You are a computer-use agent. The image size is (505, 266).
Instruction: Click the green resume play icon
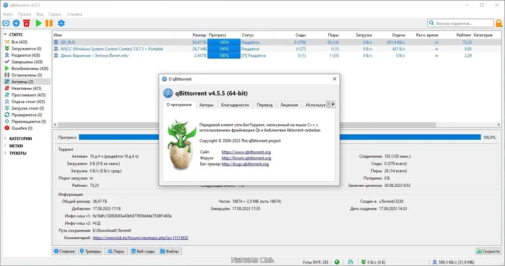tap(39, 23)
